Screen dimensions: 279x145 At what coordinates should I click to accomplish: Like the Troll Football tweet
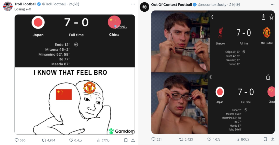pos(71,140)
